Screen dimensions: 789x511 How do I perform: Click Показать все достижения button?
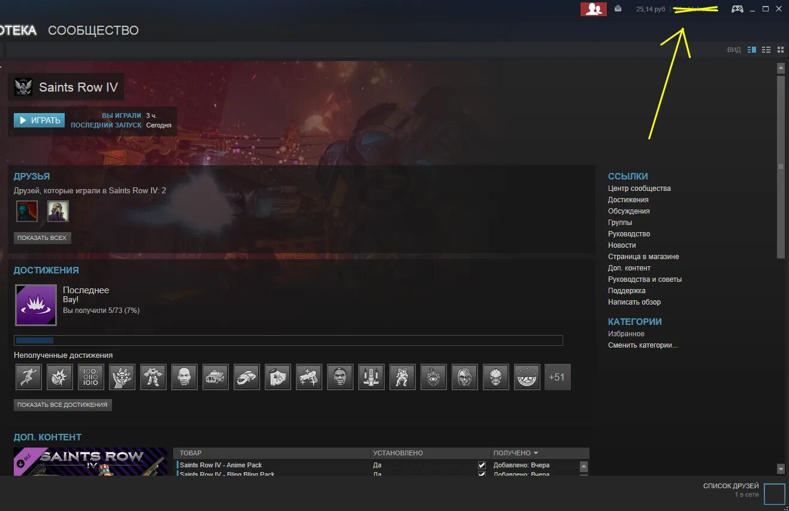point(62,404)
